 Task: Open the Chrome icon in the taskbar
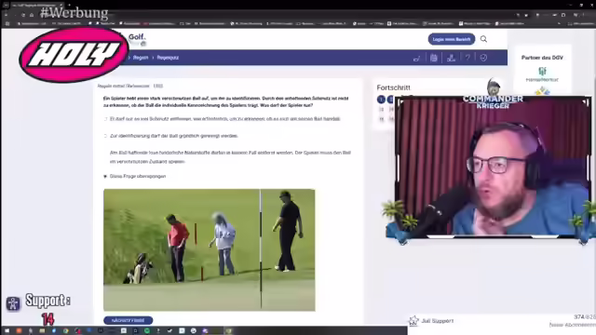[66, 331]
